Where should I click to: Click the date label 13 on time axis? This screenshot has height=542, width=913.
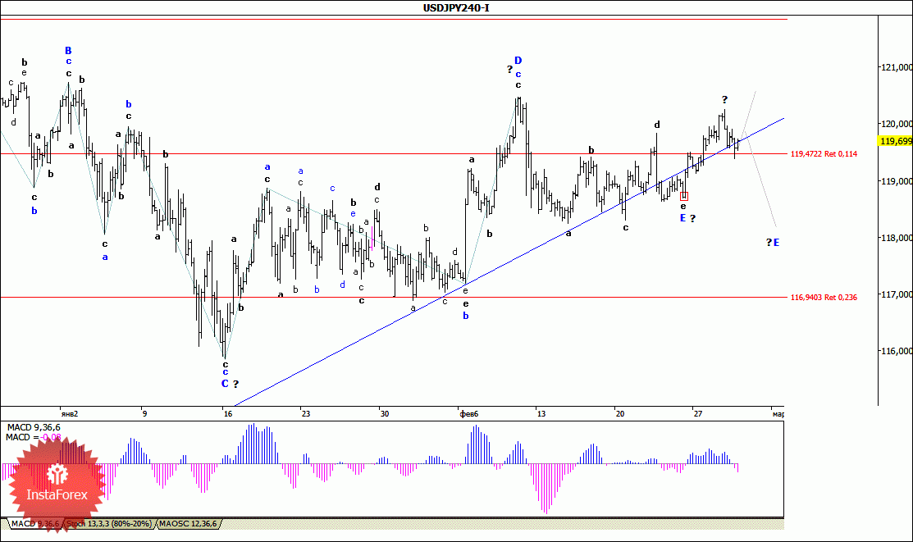pyautogui.click(x=541, y=414)
